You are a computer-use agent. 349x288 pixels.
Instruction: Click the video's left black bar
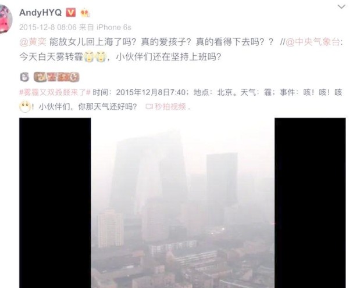click(55, 203)
